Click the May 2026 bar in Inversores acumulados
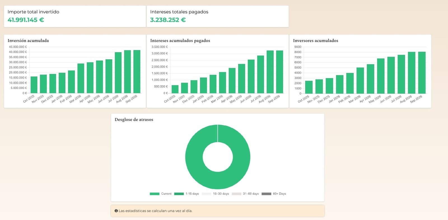 [381, 76]
